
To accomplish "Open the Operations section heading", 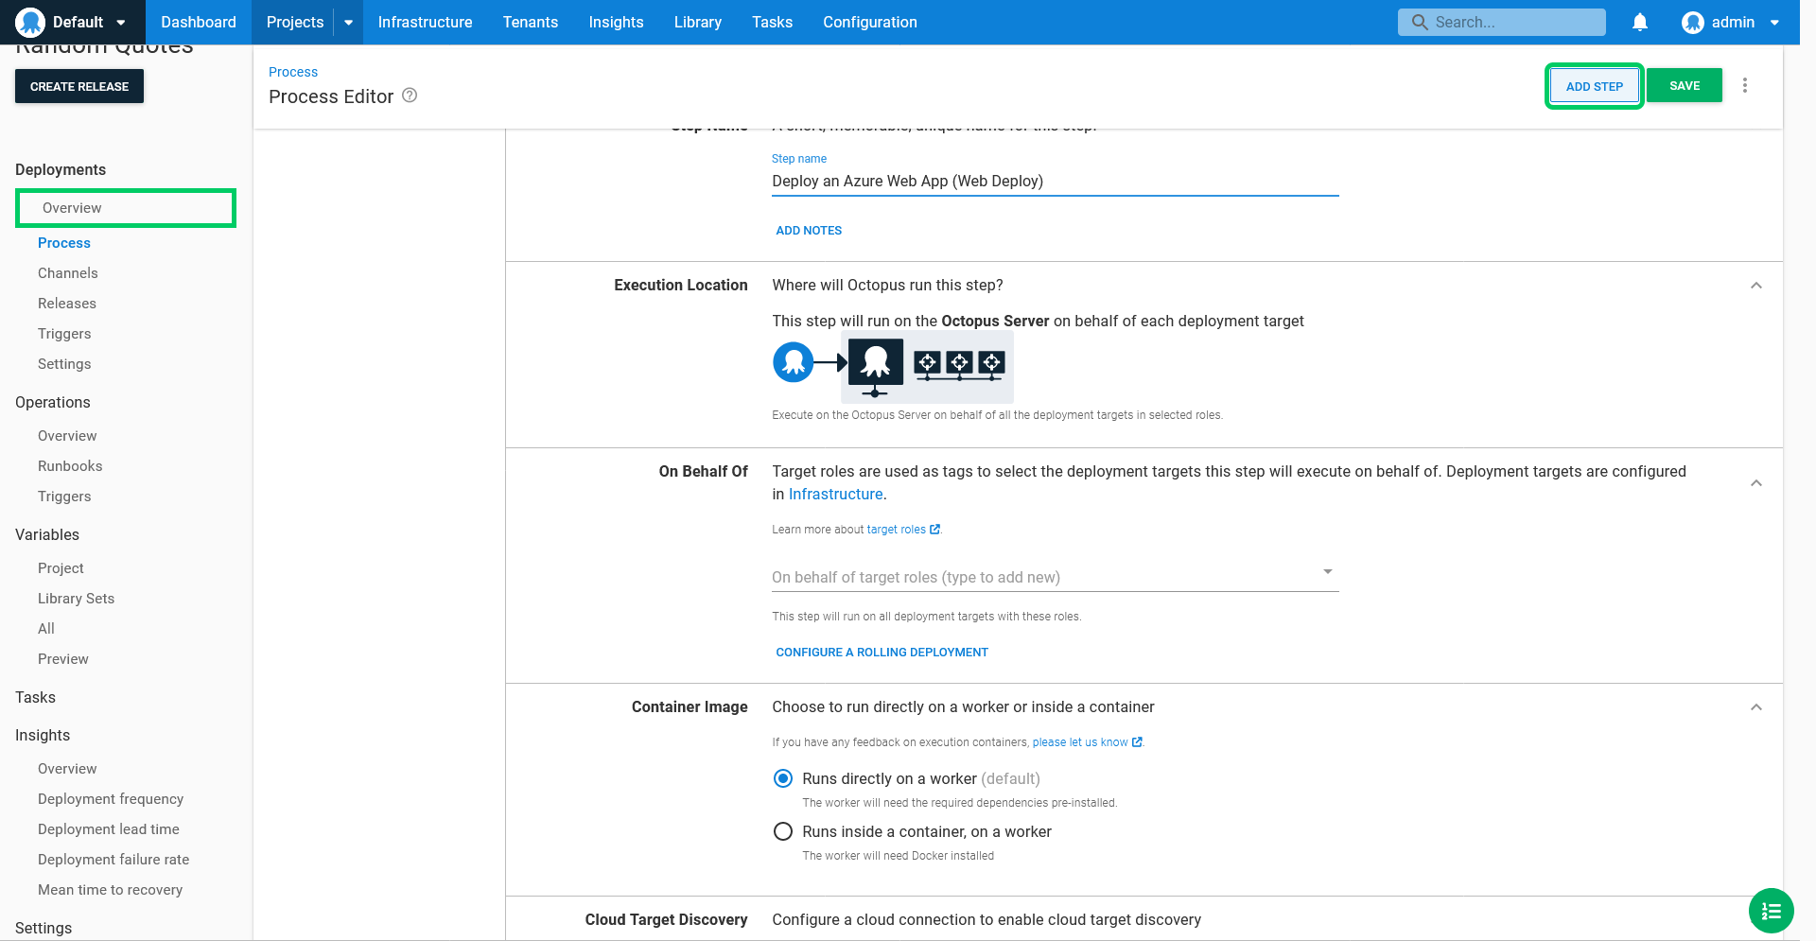I will (53, 402).
